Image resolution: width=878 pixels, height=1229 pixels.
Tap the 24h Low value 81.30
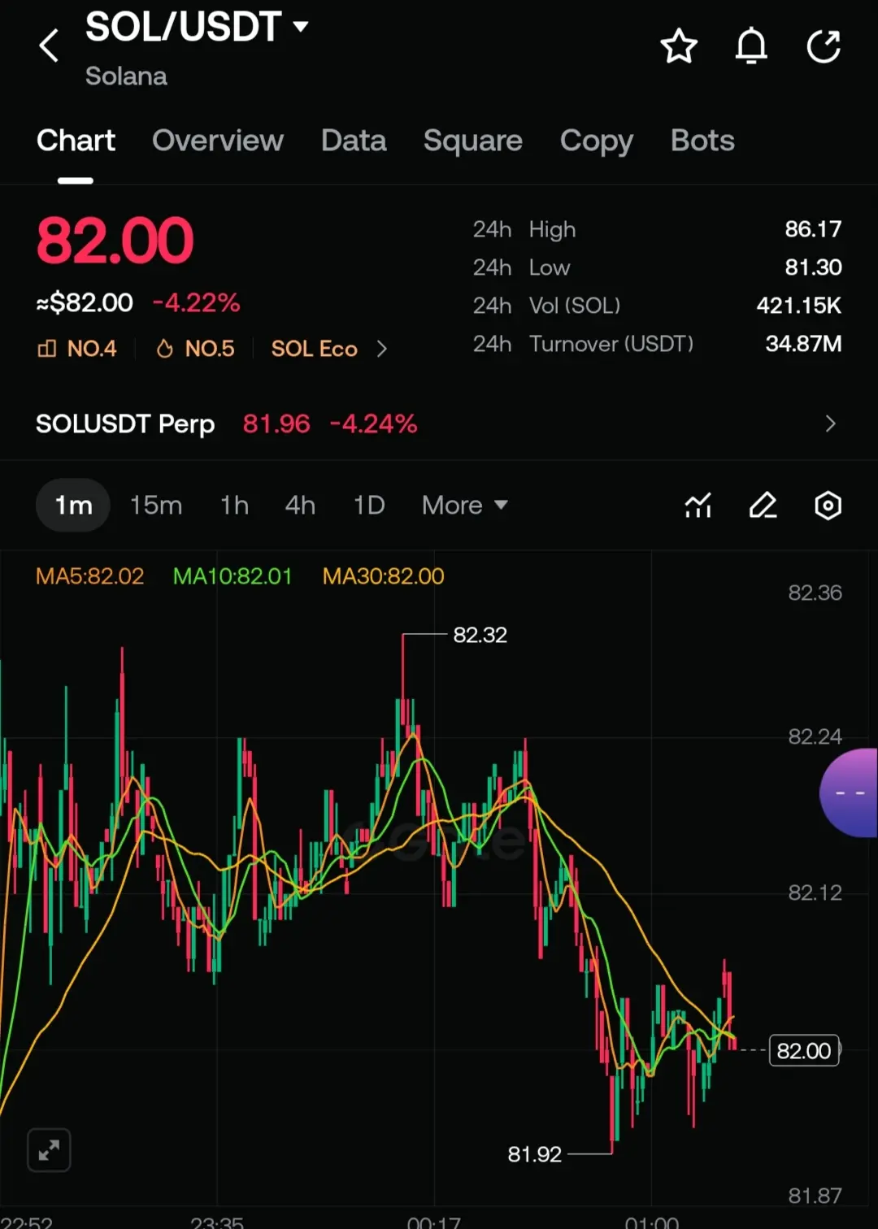pyautogui.click(x=813, y=267)
